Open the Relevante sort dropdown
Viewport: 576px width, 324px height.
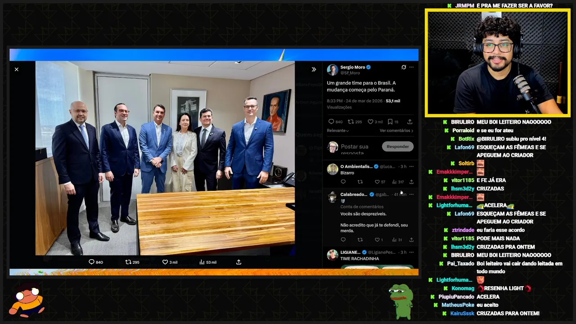point(338,130)
